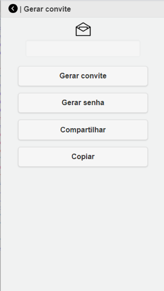
Task: Return to previous screen via circular chevron
Action: tap(13, 9)
